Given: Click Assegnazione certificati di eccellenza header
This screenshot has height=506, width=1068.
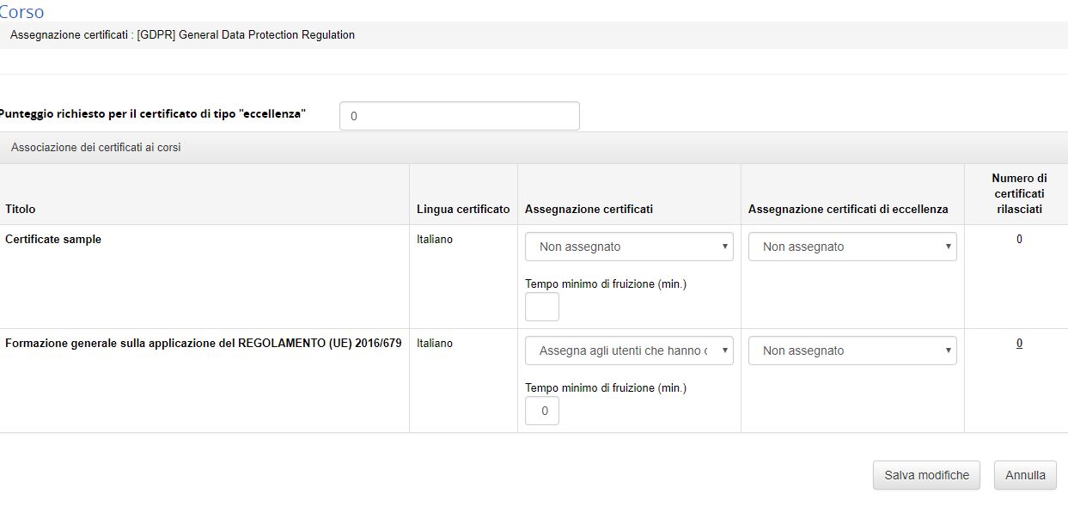Looking at the screenshot, I should point(848,209).
